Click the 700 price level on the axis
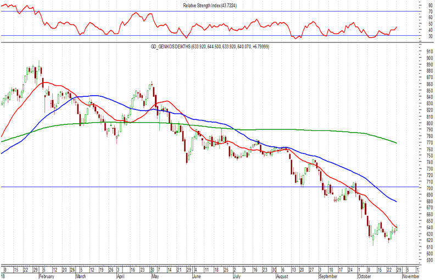Viewport: 435px width, 280px height. point(430,188)
